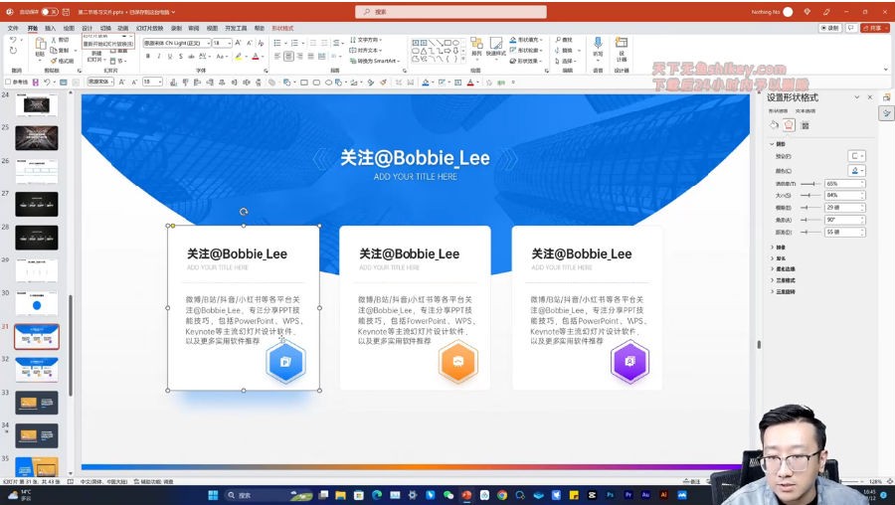Click the Numbering list icon
The height and width of the screenshot is (505, 895).
click(294, 43)
